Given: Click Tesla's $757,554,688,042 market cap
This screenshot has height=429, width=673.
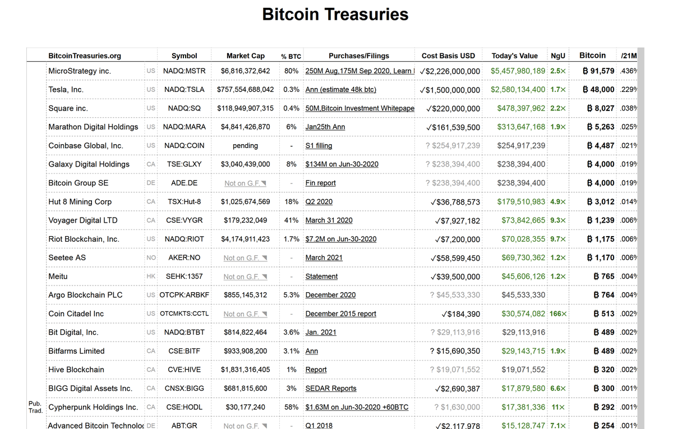Looking at the screenshot, I should [x=246, y=90].
